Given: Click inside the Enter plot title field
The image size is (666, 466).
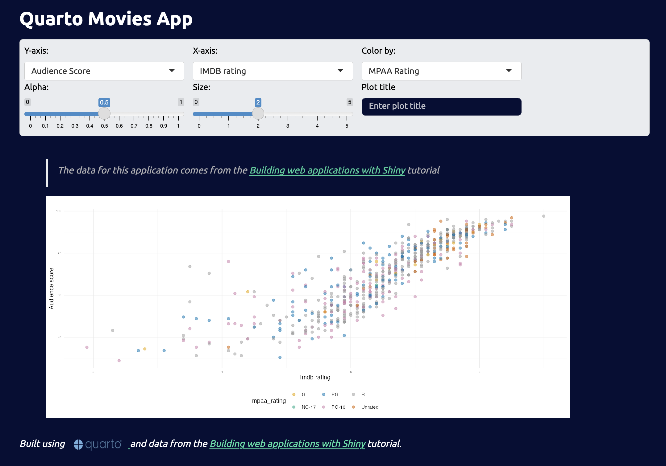Looking at the screenshot, I should 441,106.
